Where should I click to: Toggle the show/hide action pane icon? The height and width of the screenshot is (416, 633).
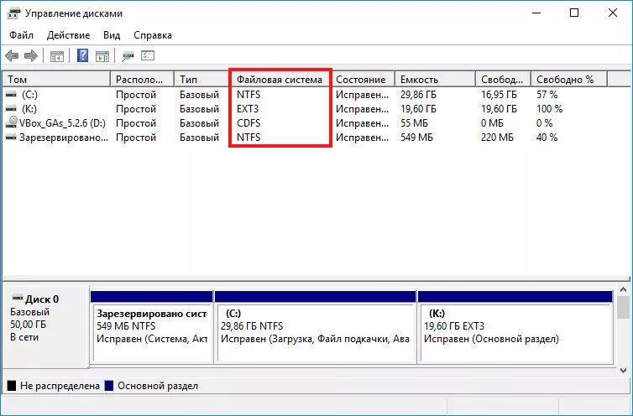pyautogui.click(x=102, y=55)
